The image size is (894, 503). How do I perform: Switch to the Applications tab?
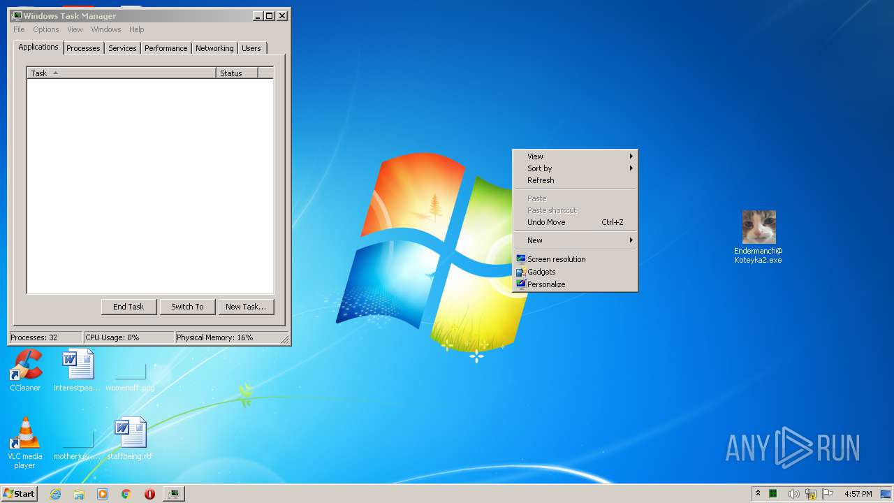coord(38,47)
